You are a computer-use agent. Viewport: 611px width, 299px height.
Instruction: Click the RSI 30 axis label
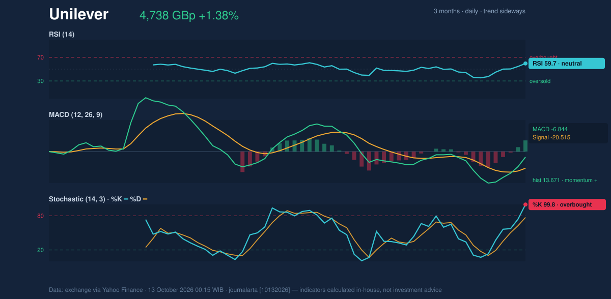pos(40,81)
